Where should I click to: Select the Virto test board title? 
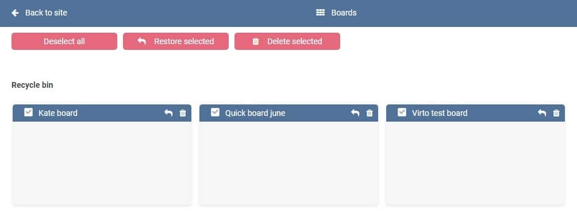coord(440,113)
